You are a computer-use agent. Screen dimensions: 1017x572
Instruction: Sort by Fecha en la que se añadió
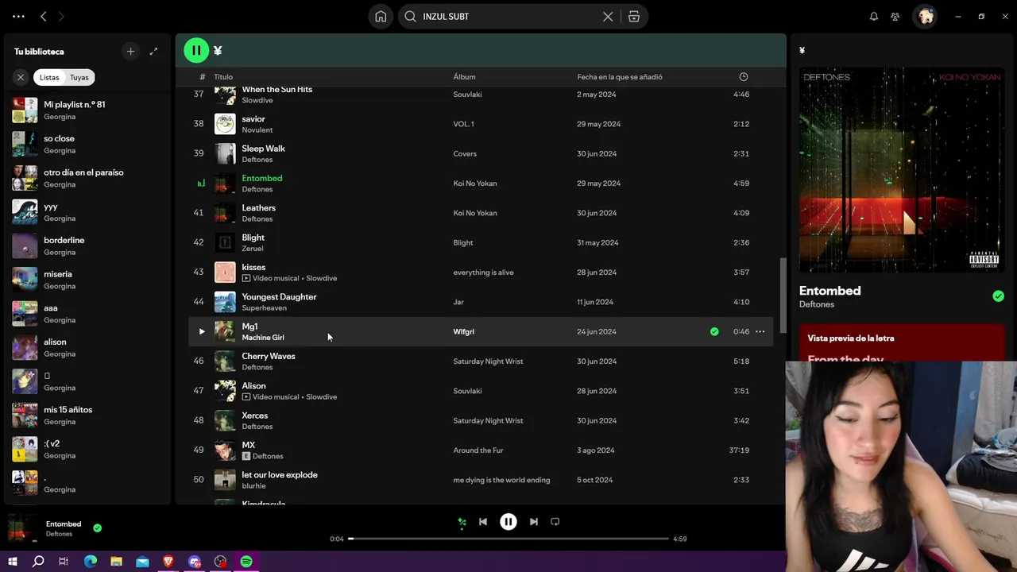coord(620,77)
